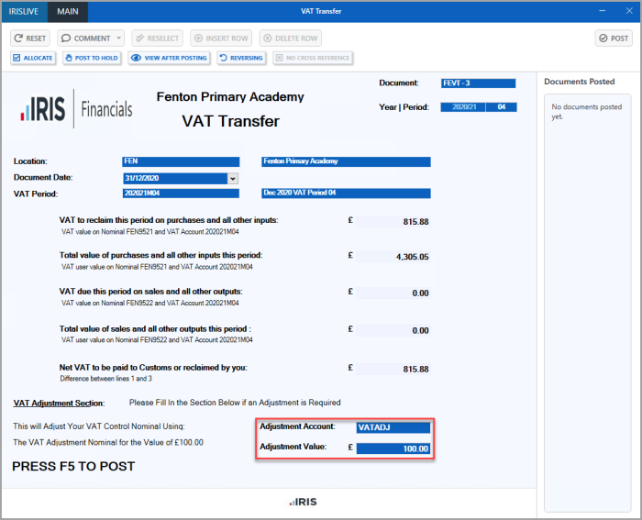642x520 pixels.
Task: Click the Adjustment Value field showing 100.00
Action: tap(393, 448)
